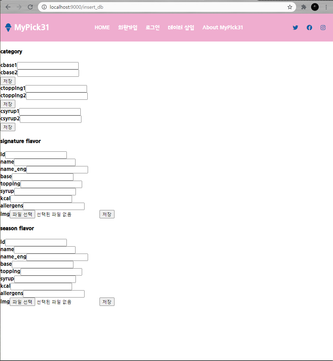
Task: Focus the cbase1 input field
Action: tap(48, 66)
